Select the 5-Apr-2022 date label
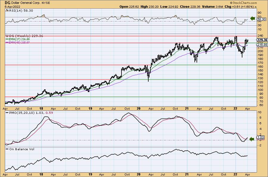Viewport: 268px width, 177px height. (13, 7)
